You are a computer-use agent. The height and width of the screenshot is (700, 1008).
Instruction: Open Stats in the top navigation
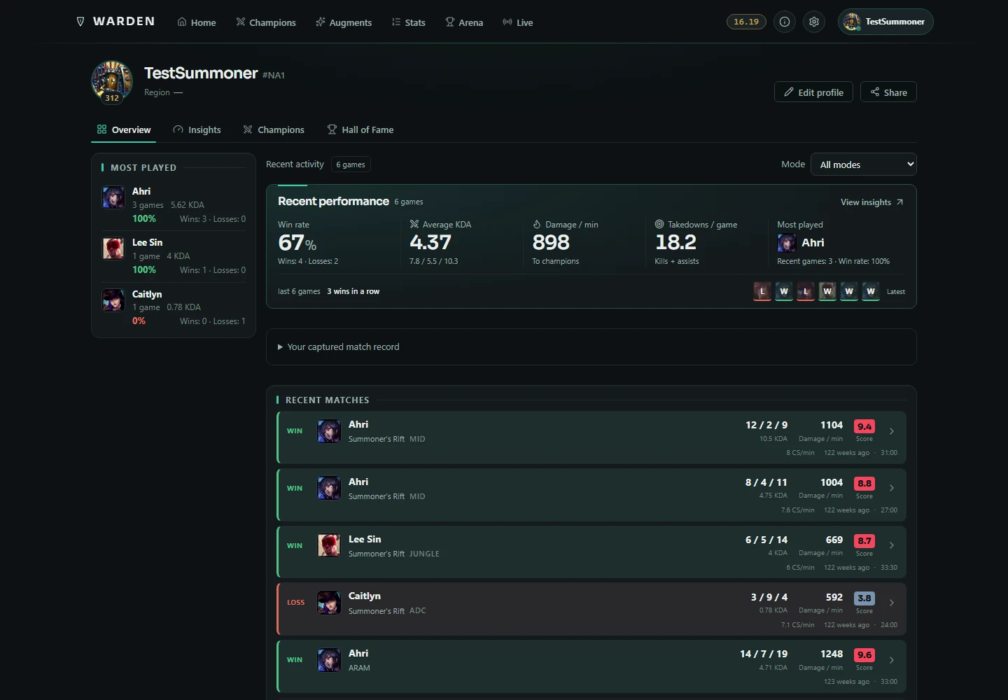pos(409,22)
